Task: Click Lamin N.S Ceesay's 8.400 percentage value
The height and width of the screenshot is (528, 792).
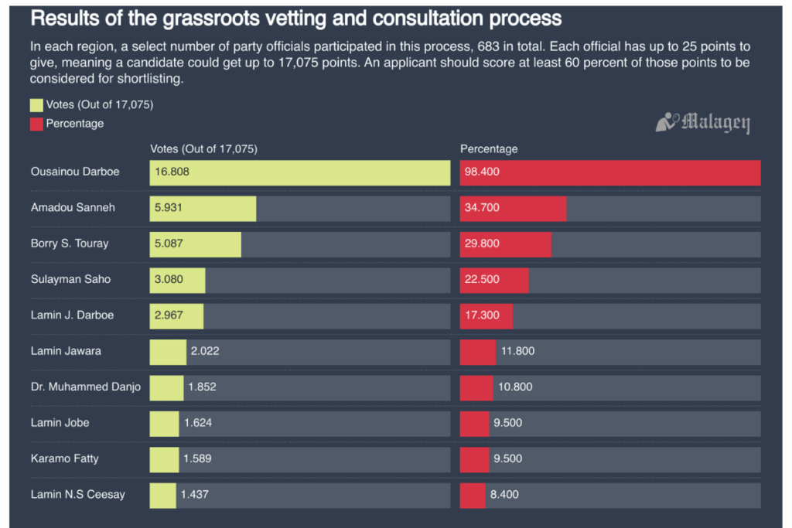Action: click(504, 495)
